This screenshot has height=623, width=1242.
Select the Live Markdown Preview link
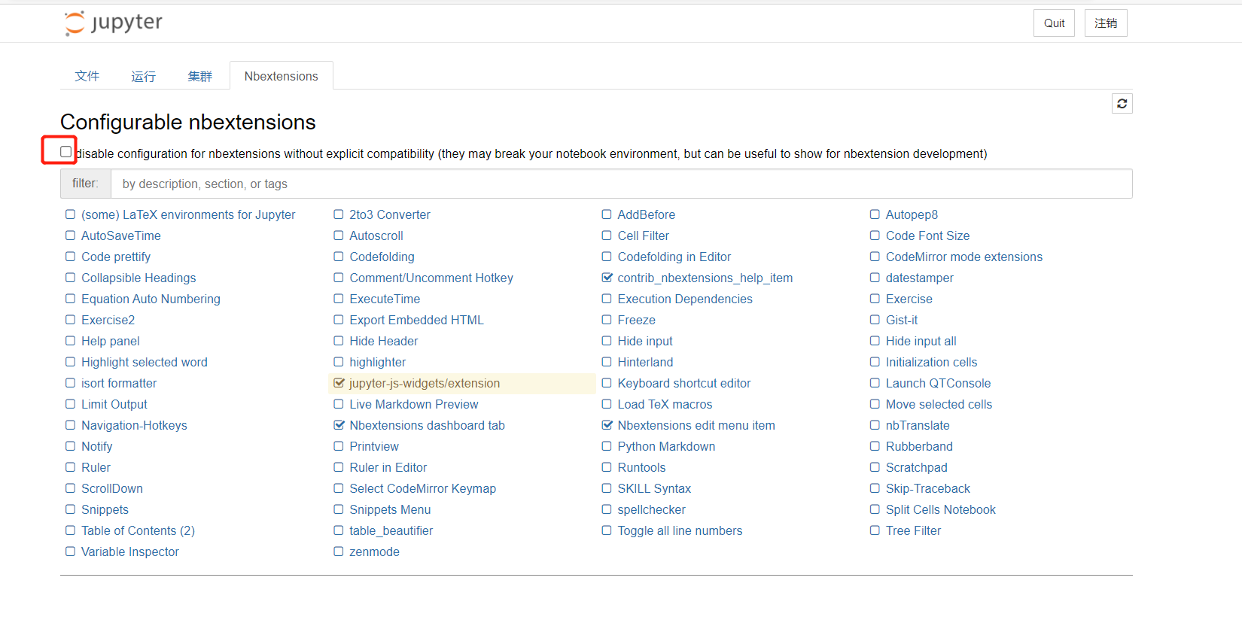click(414, 404)
